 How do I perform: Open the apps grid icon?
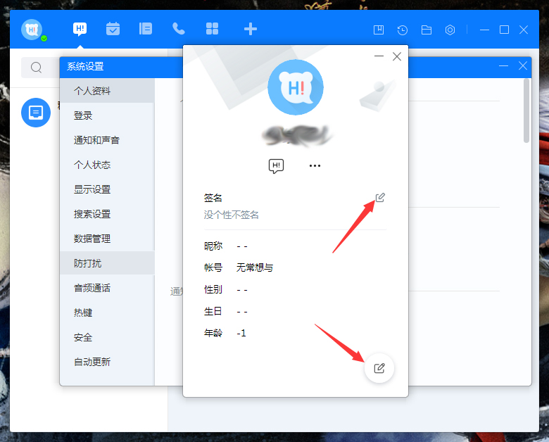(212, 29)
